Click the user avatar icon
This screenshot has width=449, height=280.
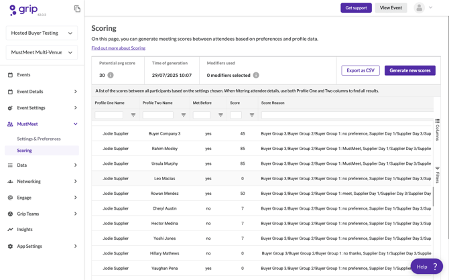pos(420,8)
